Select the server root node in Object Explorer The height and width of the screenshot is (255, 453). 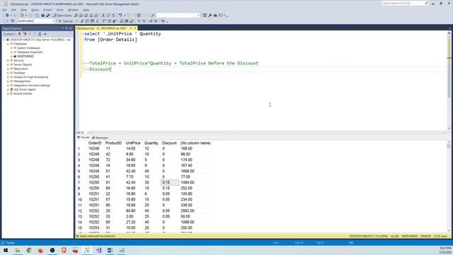point(40,40)
